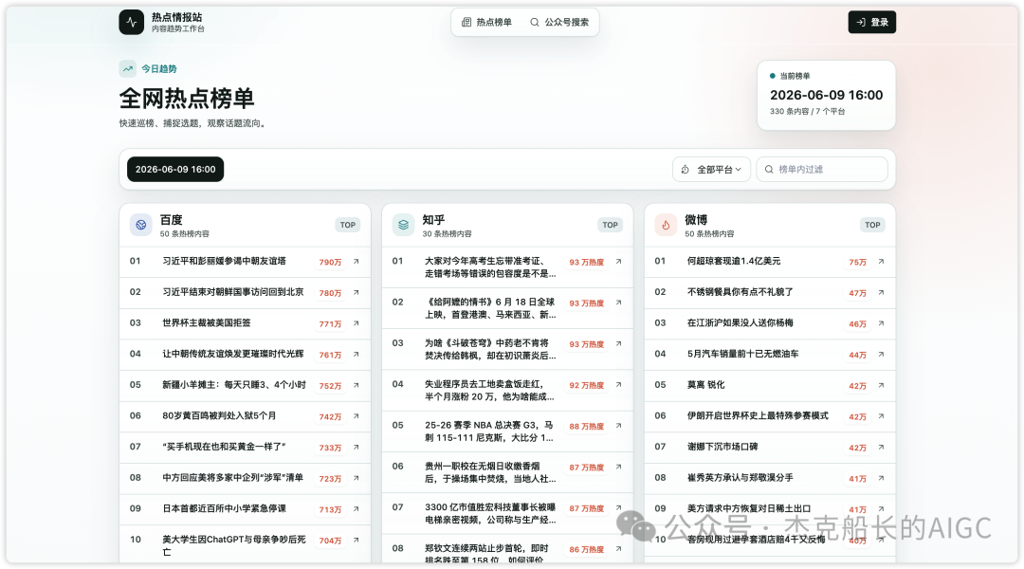The image size is (1024, 569).
Task: Open external link arrow for 知乎 高考生忘带准考证 row
Action: click(618, 262)
